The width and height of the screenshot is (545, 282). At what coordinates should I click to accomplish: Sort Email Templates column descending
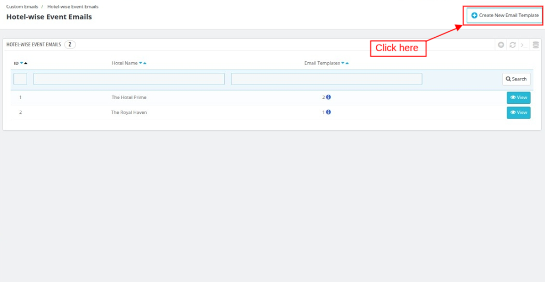pyautogui.click(x=343, y=63)
